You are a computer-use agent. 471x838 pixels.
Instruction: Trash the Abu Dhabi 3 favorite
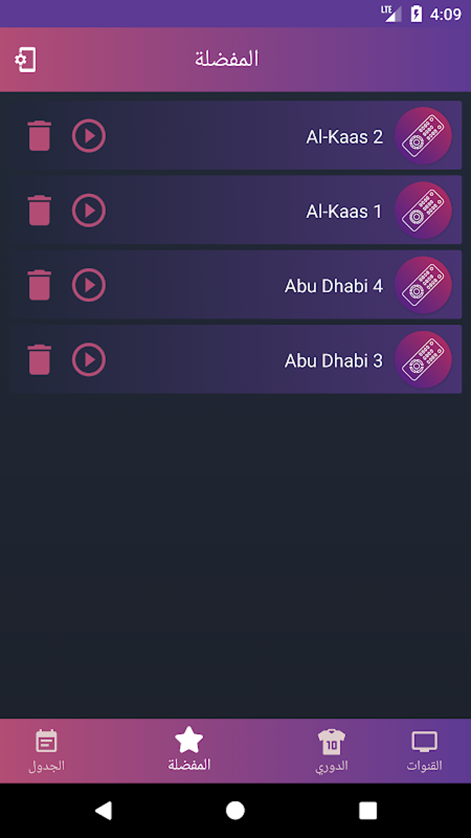[x=39, y=360]
